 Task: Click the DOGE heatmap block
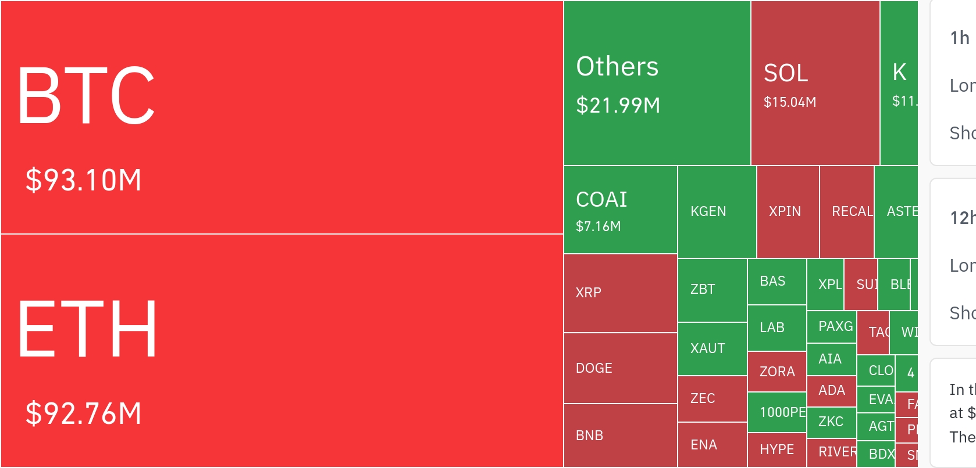tap(620, 368)
